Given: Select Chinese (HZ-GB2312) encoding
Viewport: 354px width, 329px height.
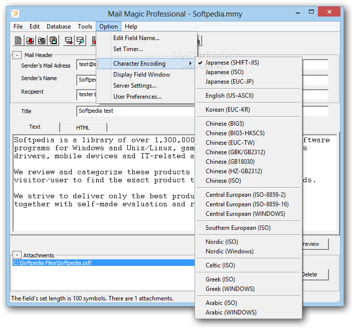Looking at the screenshot, I should (x=249, y=171).
